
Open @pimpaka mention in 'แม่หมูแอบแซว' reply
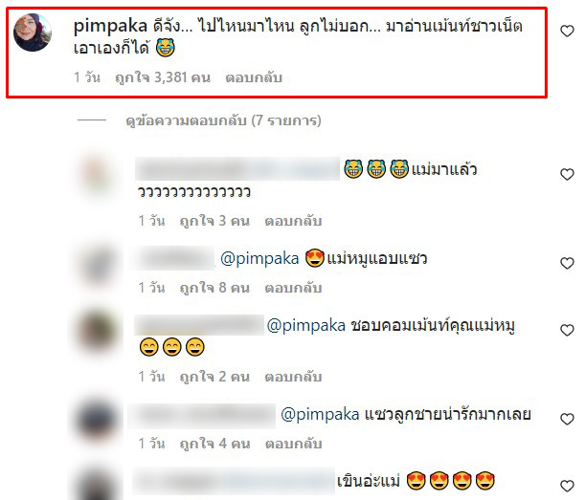259,258
